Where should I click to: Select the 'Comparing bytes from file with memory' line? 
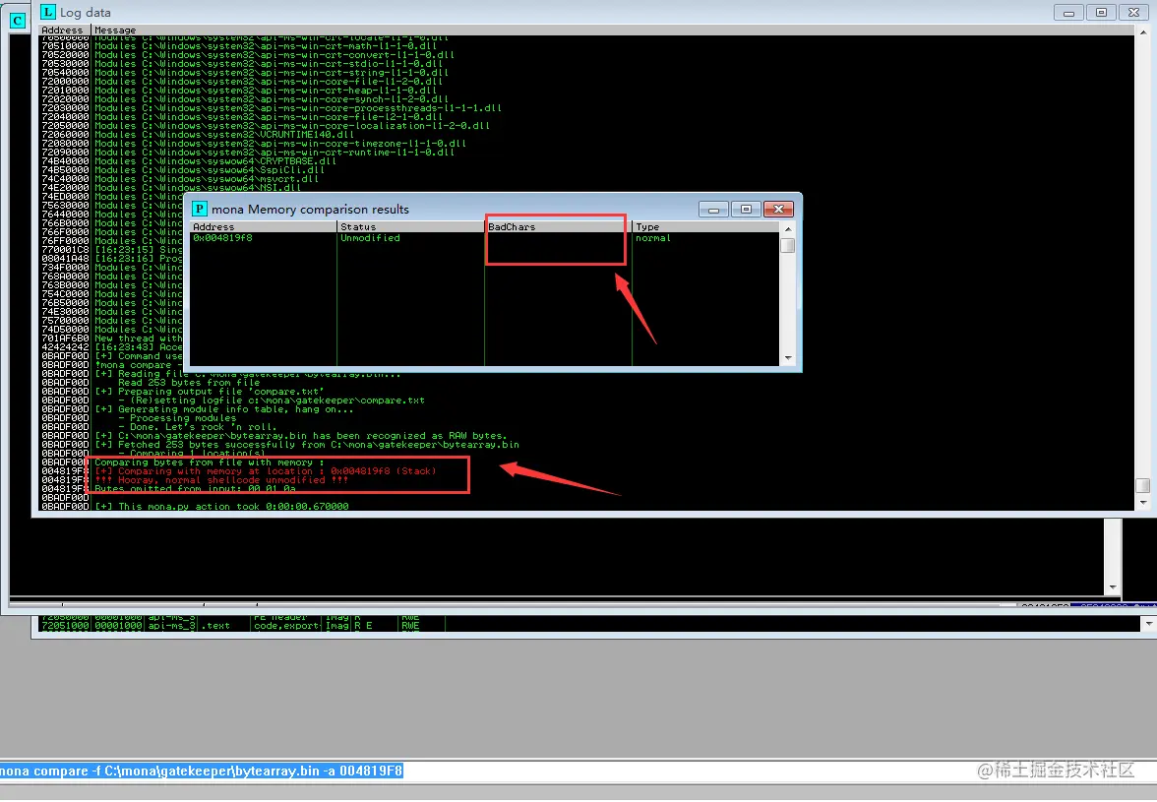[210, 462]
